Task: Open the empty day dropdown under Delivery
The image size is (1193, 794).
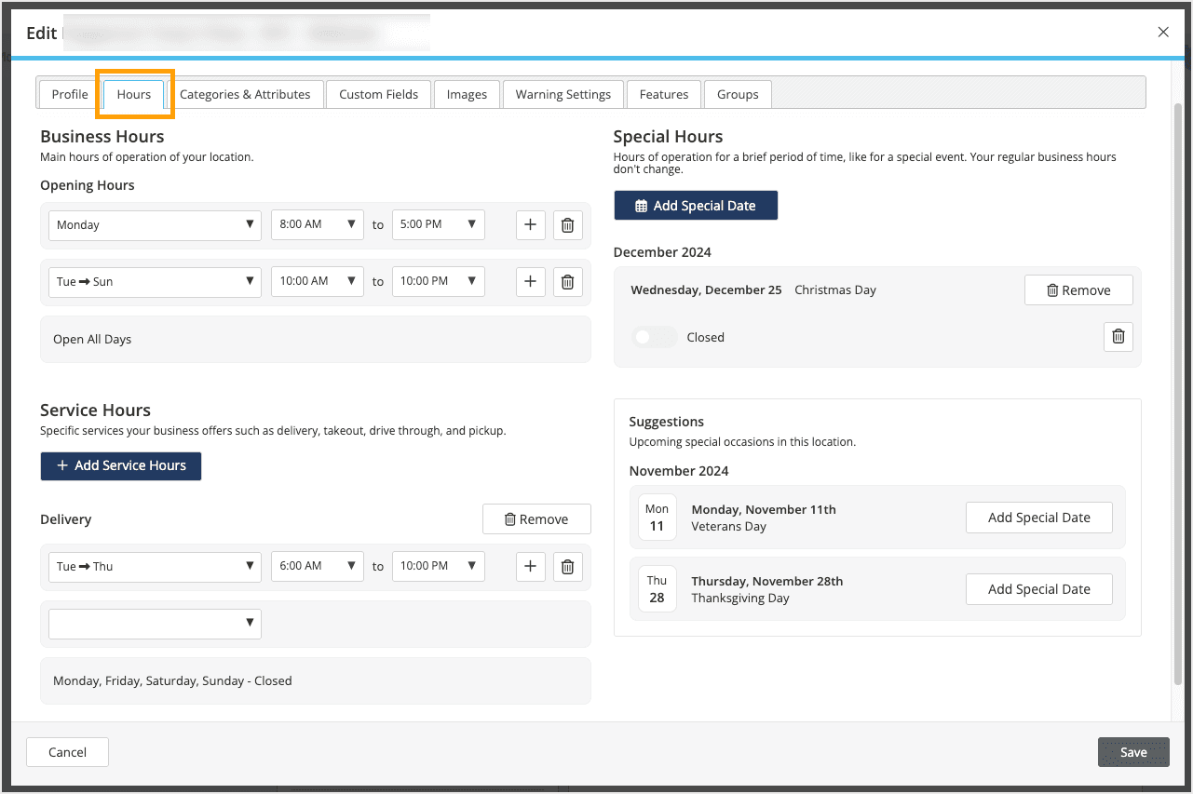Action: click(155, 624)
